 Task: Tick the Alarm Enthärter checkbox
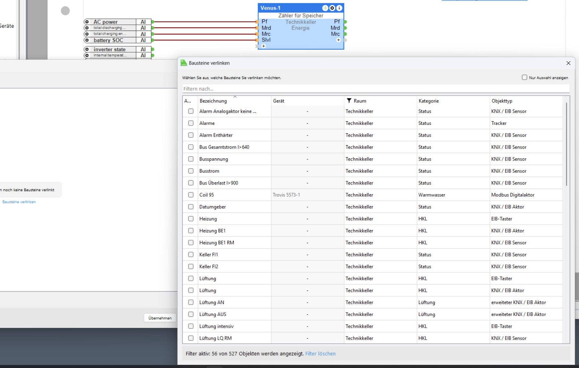pos(191,135)
